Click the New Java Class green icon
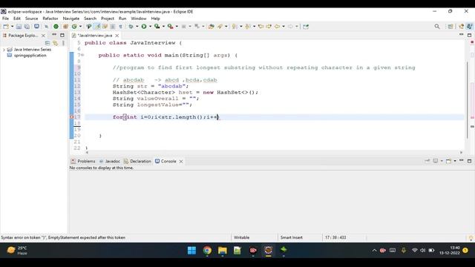 74,27
